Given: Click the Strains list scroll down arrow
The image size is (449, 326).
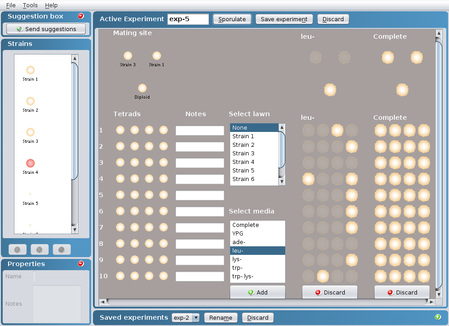Looking at the screenshot, I should (75, 230).
